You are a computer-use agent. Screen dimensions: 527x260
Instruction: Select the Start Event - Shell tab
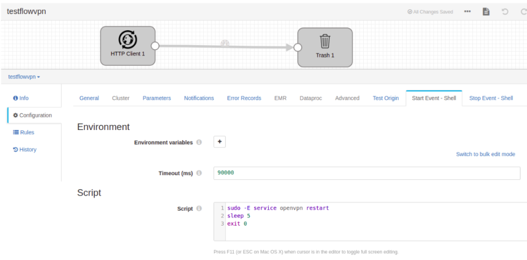pyautogui.click(x=434, y=98)
